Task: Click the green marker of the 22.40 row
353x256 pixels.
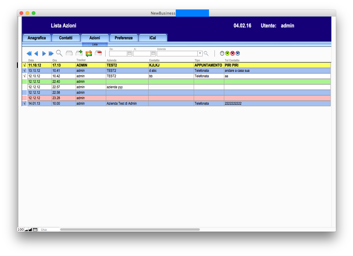Action: [24, 82]
